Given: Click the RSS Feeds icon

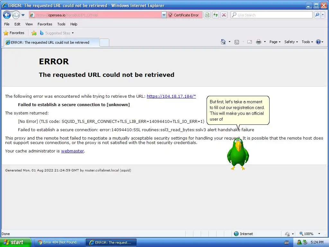Looking at the screenshot, I should (x=237, y=42).
